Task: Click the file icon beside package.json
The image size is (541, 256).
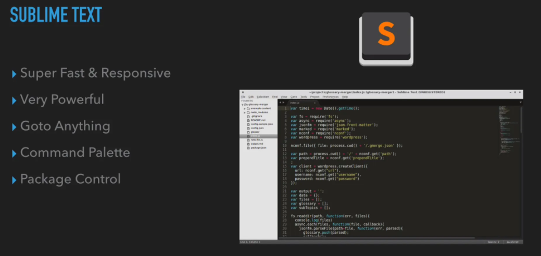Action: coord(248,148)
